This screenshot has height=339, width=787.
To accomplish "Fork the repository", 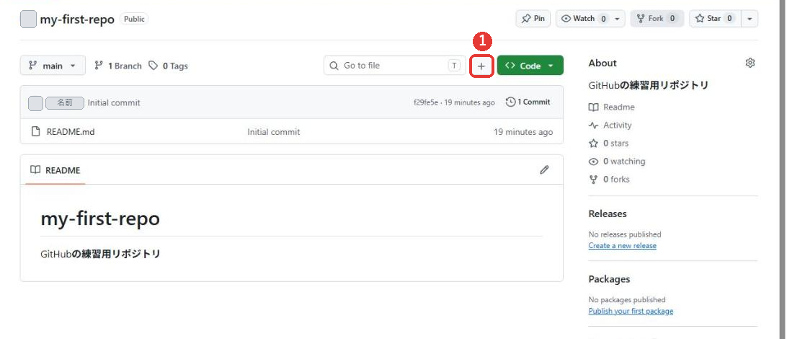I will pyautogui.click(x=656, y=19).
